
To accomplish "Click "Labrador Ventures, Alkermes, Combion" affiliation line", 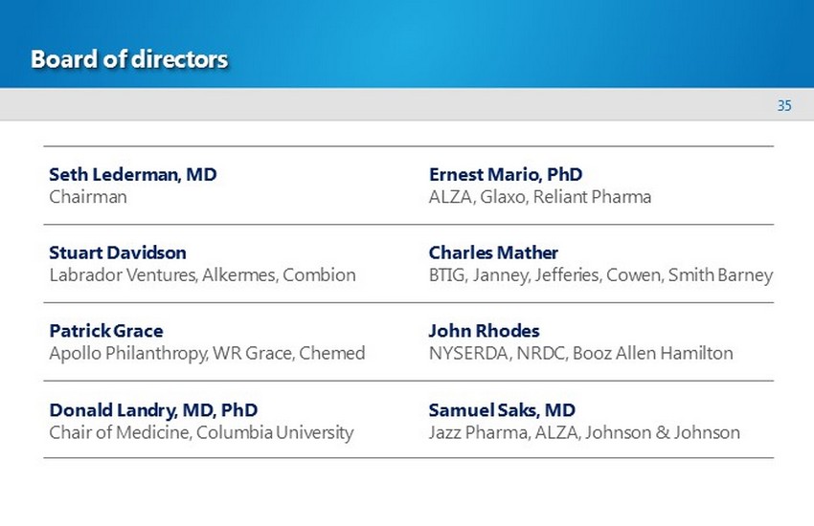I will [202, 275].
